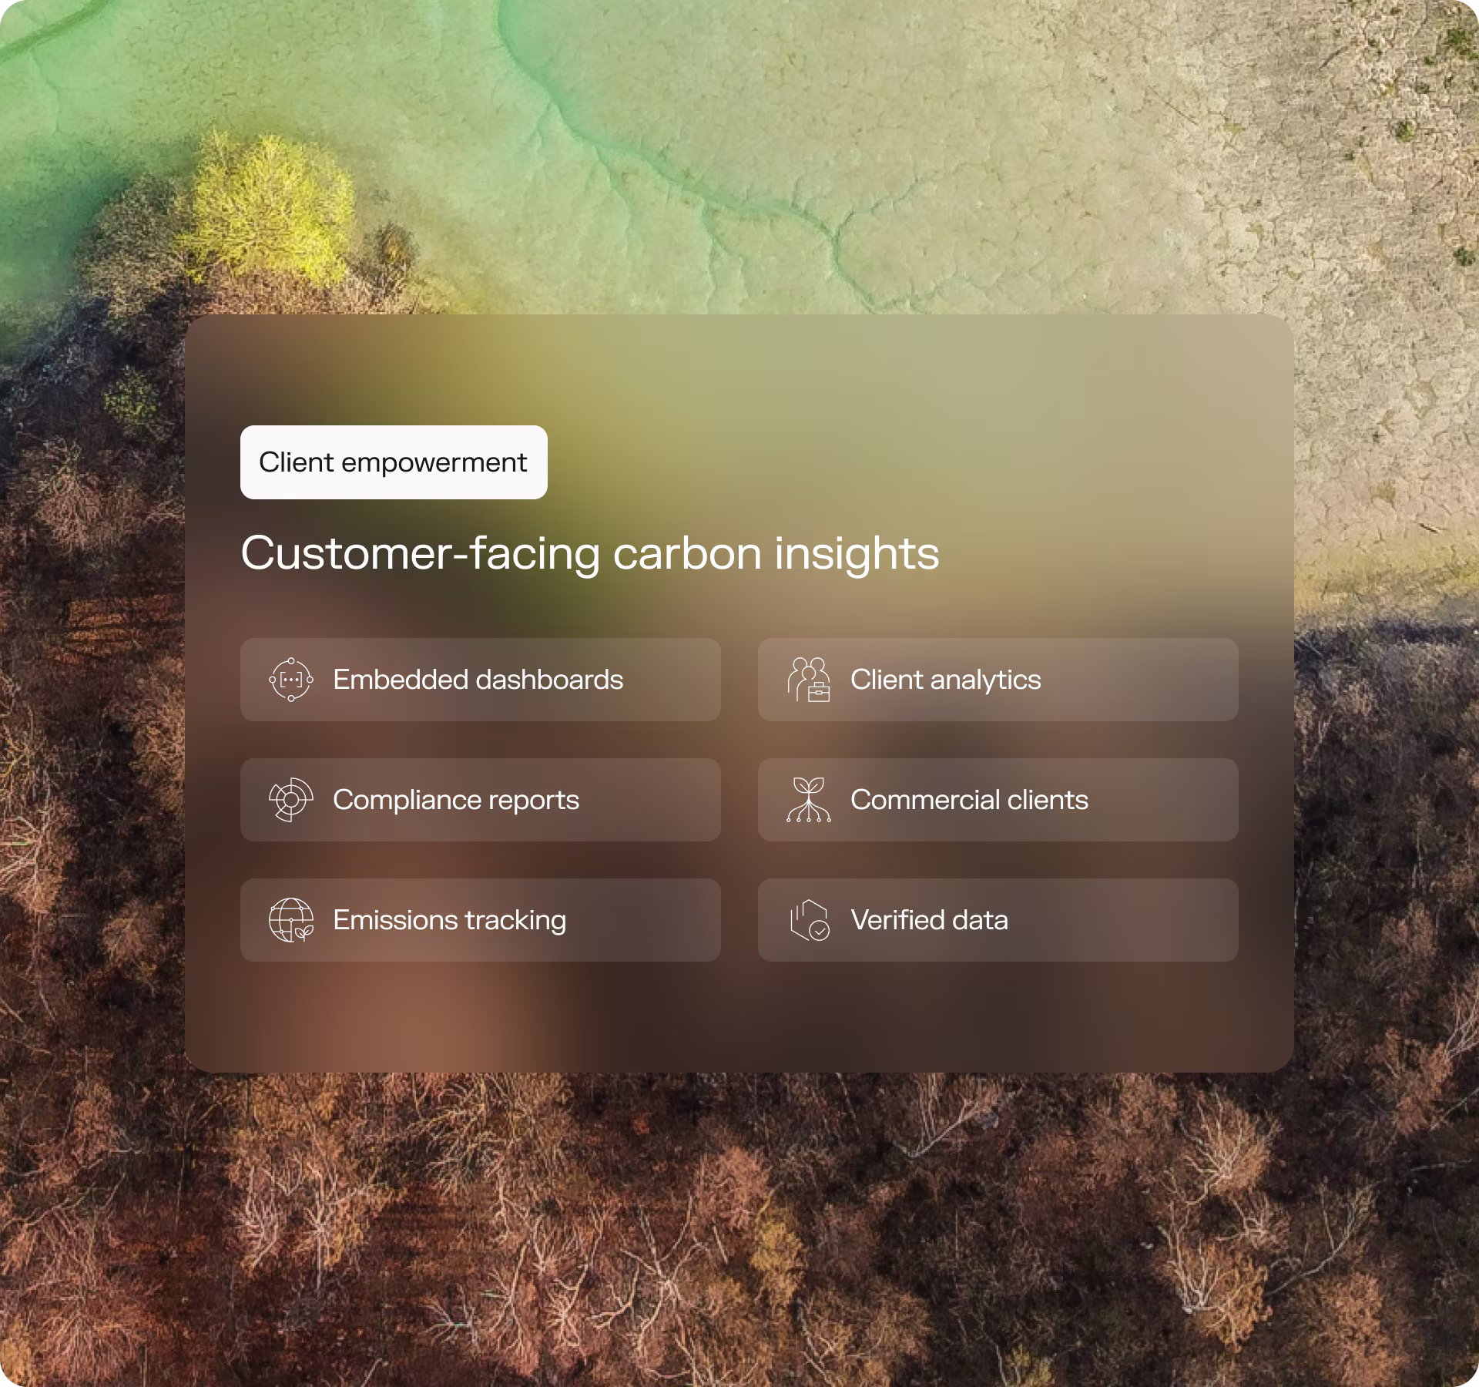Click the Commercial clients sprout icon

808,800
